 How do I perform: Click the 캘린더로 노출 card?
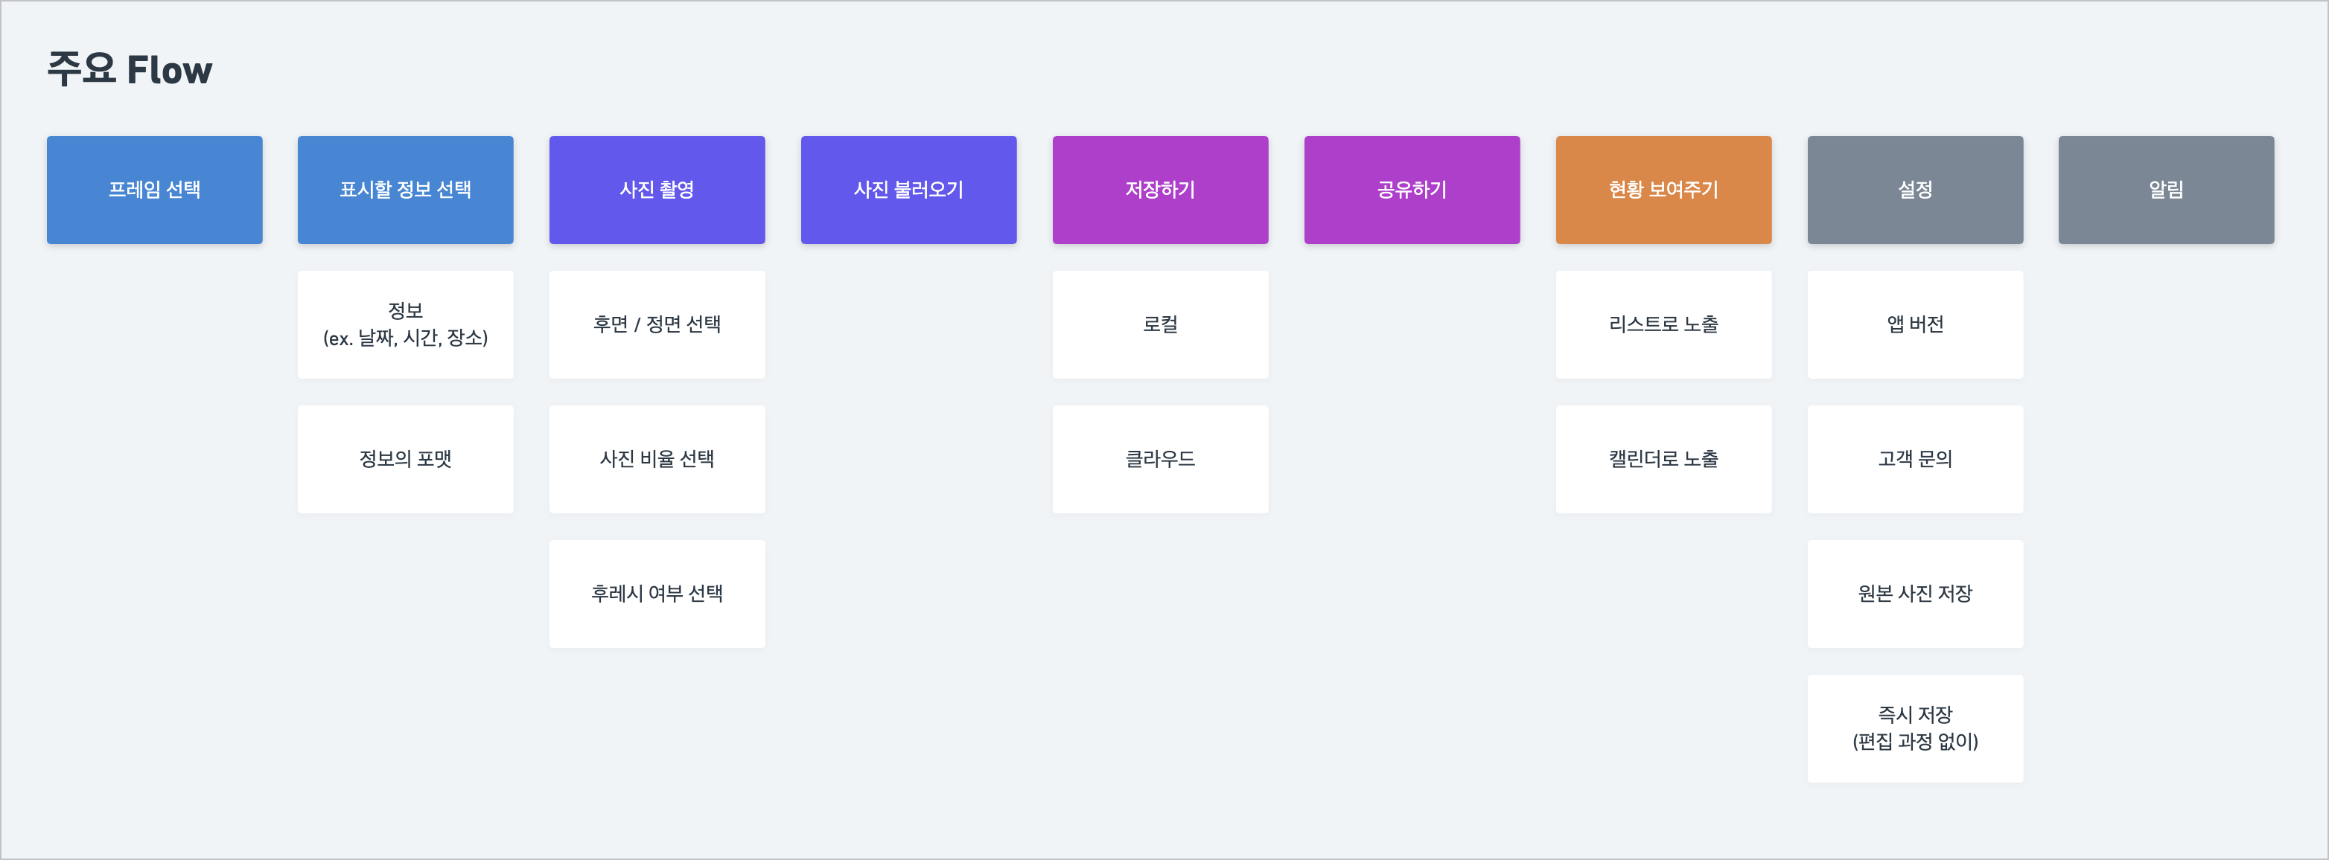[x=1663, y=459]
